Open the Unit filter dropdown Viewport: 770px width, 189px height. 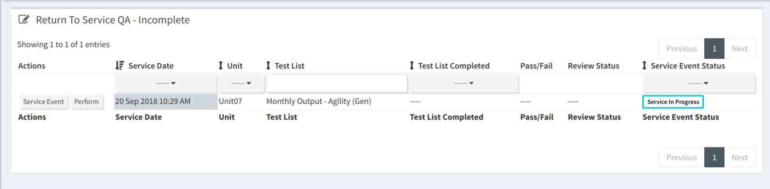[x=241, y=83]
